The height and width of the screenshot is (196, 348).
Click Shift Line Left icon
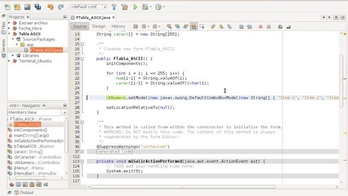tap(241, 27)
